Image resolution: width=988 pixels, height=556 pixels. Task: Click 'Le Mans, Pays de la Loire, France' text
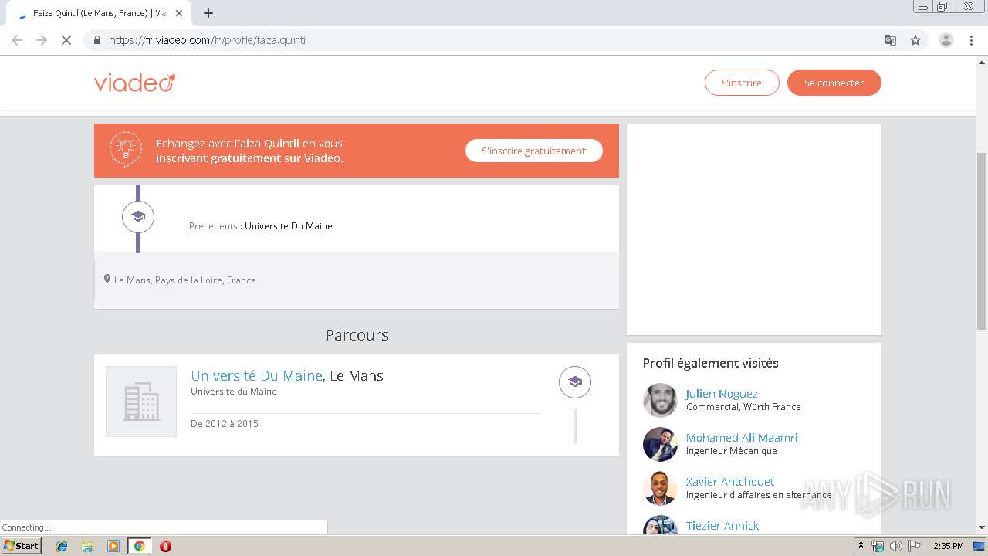[x=185, y=280]
